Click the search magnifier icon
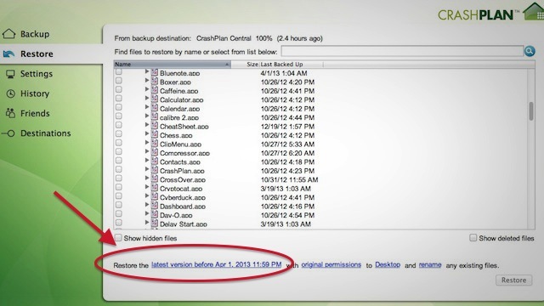Screen dimensions: 544x306 pyautogui.click(x=530, y=51)
